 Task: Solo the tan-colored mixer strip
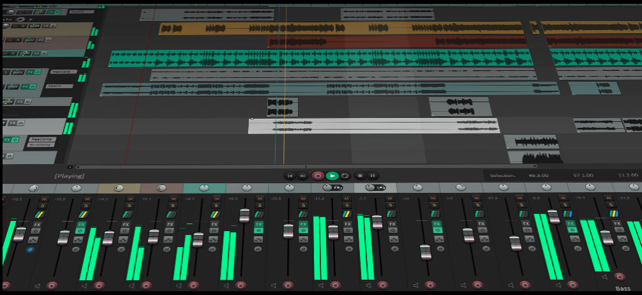pos(129,206)
